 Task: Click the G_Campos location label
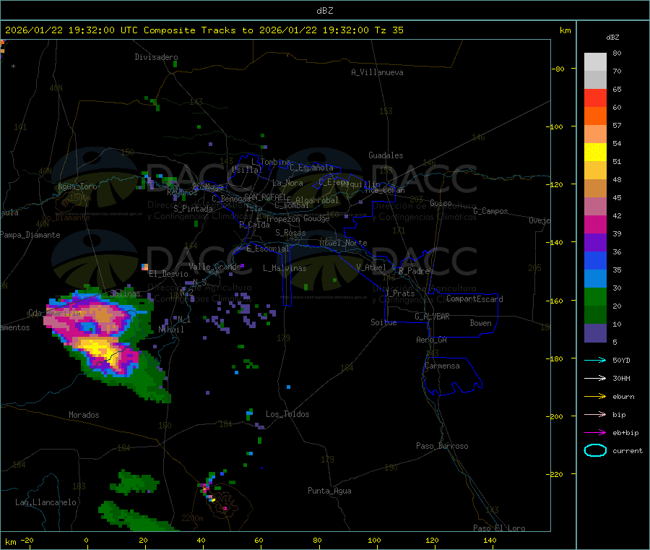click(491, 211)
